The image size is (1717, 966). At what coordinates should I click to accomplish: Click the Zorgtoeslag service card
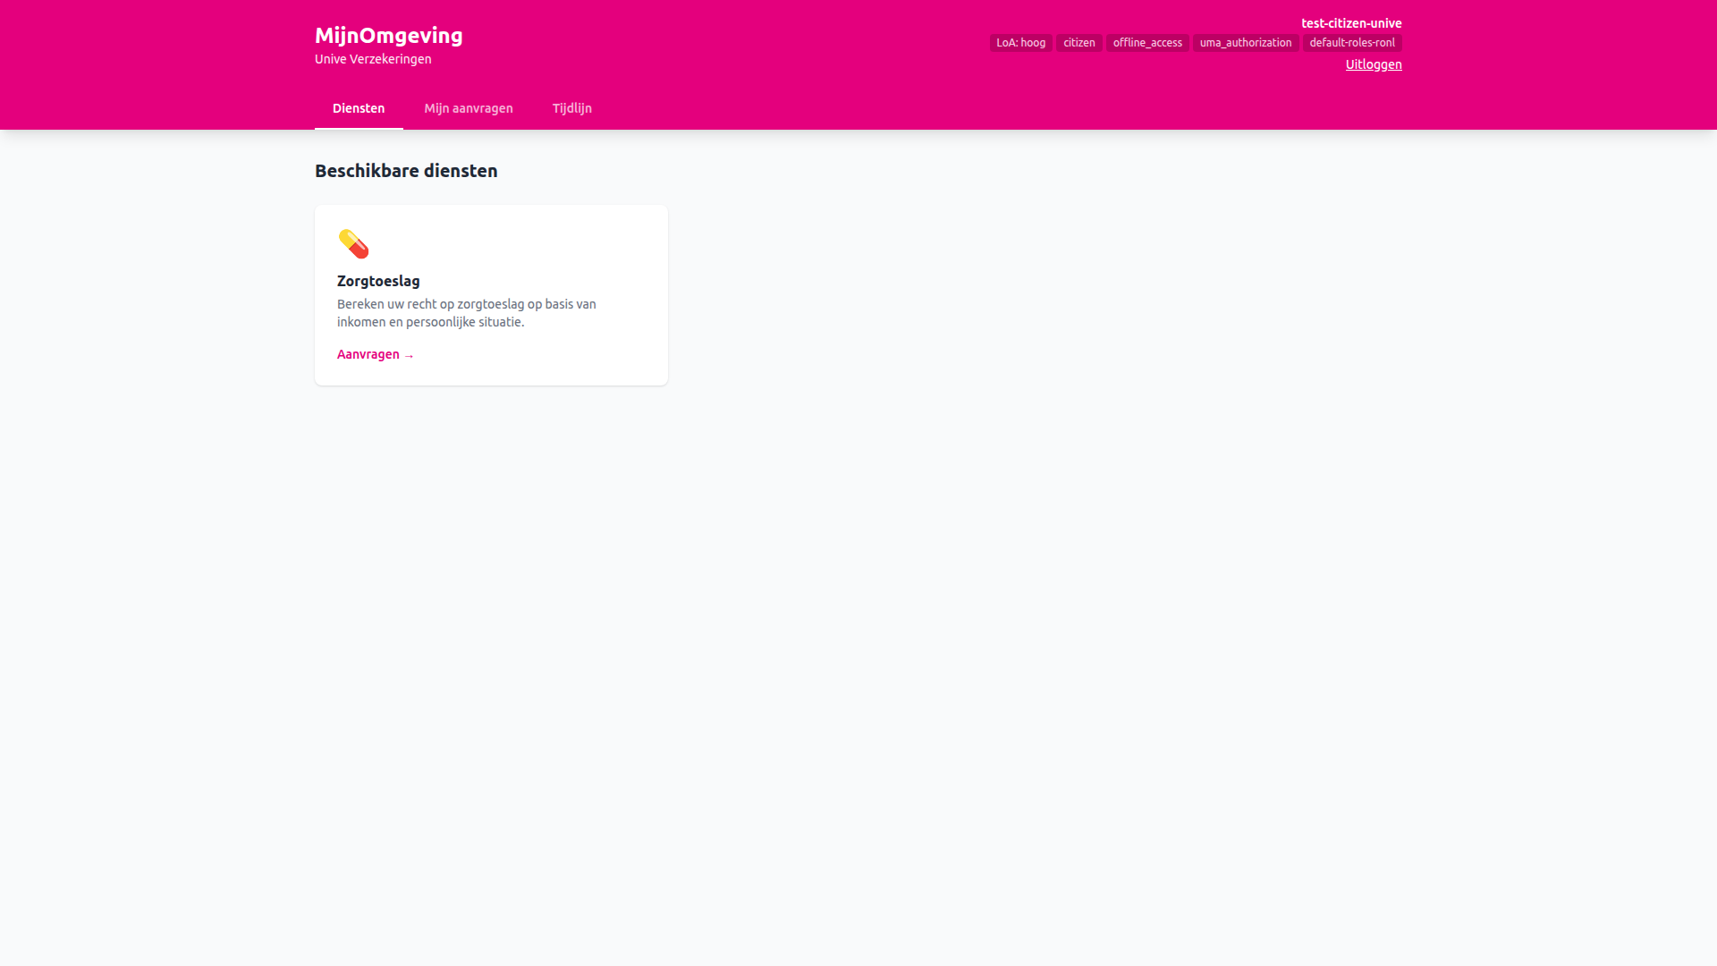[x=491, y=295]
